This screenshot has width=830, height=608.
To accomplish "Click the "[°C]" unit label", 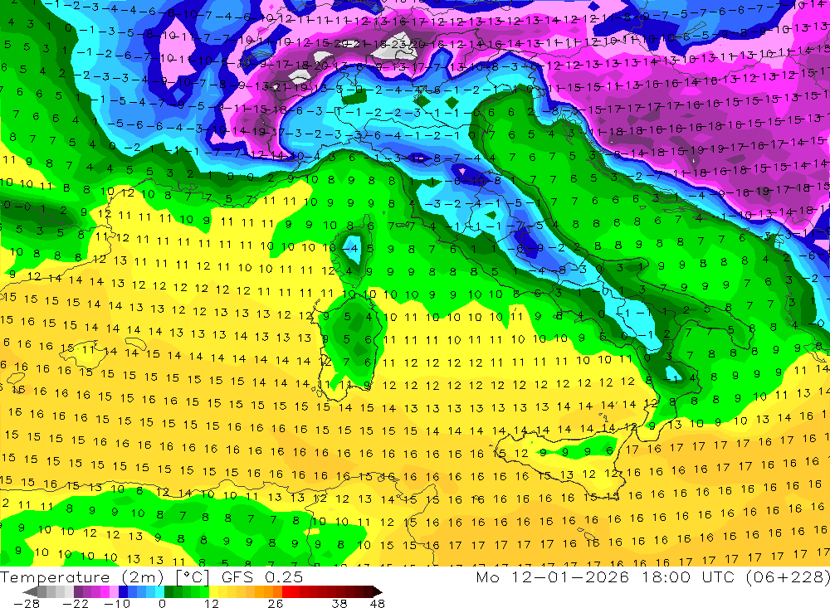I will [193, 577].
